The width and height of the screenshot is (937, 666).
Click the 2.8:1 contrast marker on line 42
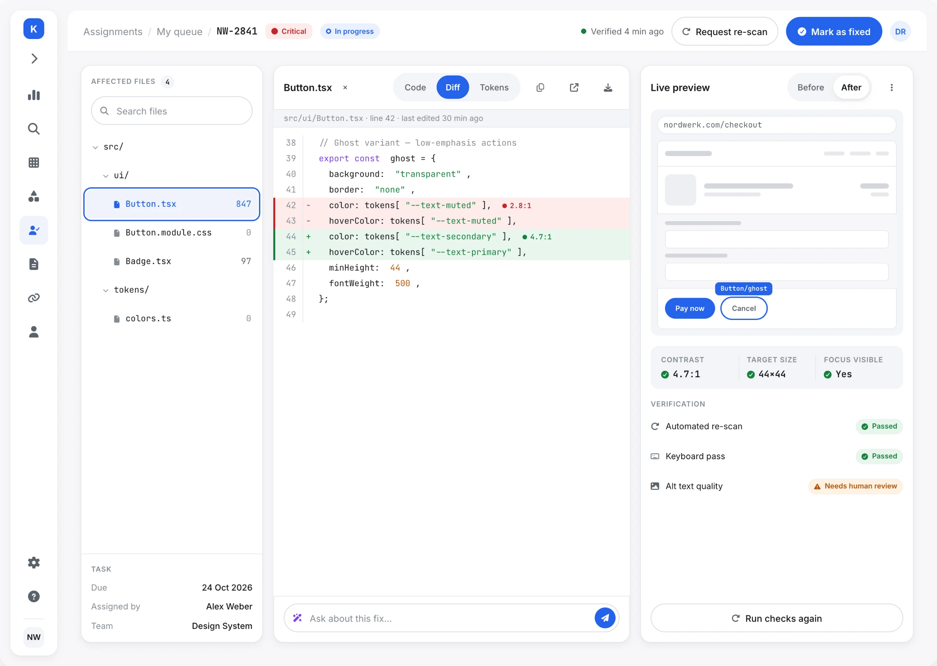(x=517, y=206)
